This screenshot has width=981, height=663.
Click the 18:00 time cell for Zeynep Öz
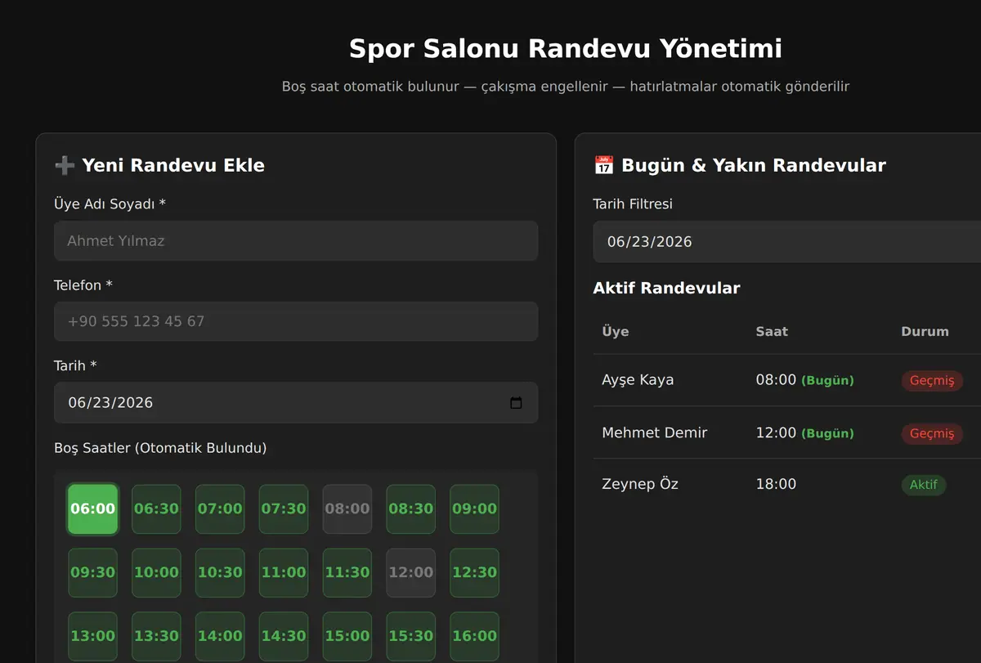(776, 484)
